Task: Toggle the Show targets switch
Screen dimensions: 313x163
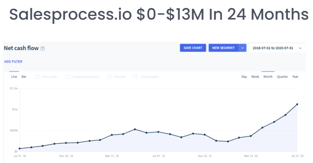Action: click(x=136, y=77)
